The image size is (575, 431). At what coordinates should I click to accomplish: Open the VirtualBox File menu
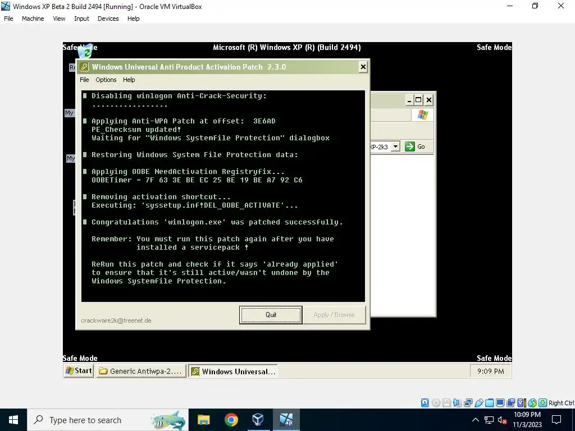pyautogui.click(x=8, y=19)
